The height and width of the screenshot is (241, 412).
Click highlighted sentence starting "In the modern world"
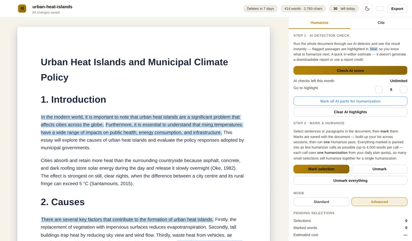pyautogui.click(x=141, y=121)
